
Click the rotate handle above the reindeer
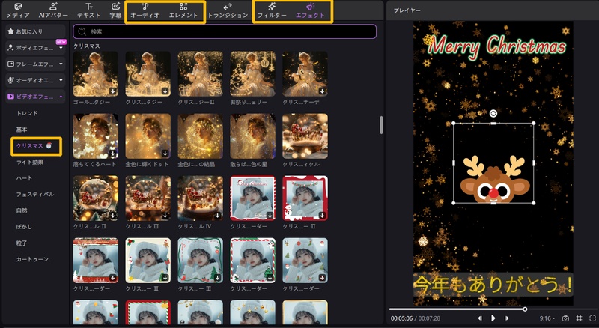(493, 113)
